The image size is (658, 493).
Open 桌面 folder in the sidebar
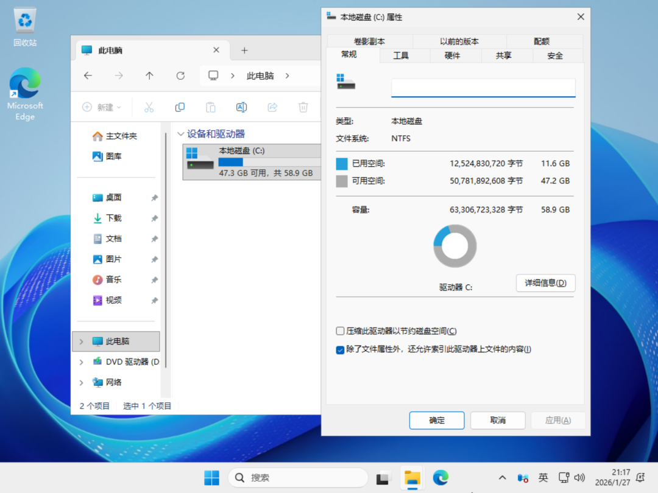pos(107,197)
